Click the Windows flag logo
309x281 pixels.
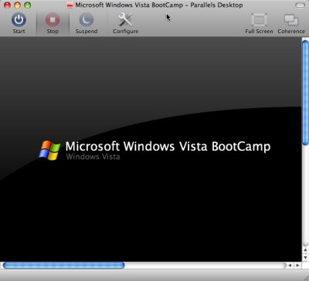pyautogui.click(x=49, y=151)
